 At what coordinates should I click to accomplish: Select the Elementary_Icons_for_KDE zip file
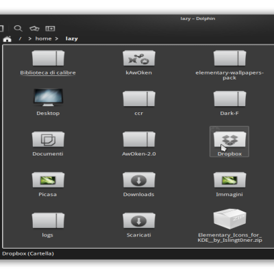229,225
